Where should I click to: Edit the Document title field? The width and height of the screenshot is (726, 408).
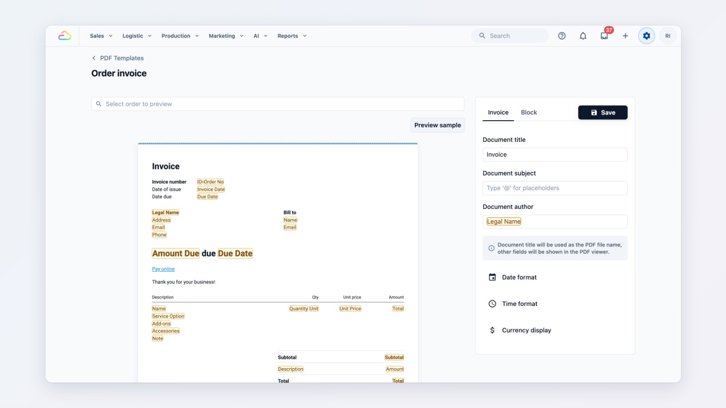[x=555, y=155]
